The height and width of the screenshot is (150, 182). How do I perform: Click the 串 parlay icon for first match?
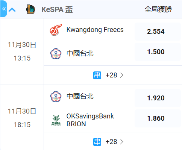click(x=97, y=75)
